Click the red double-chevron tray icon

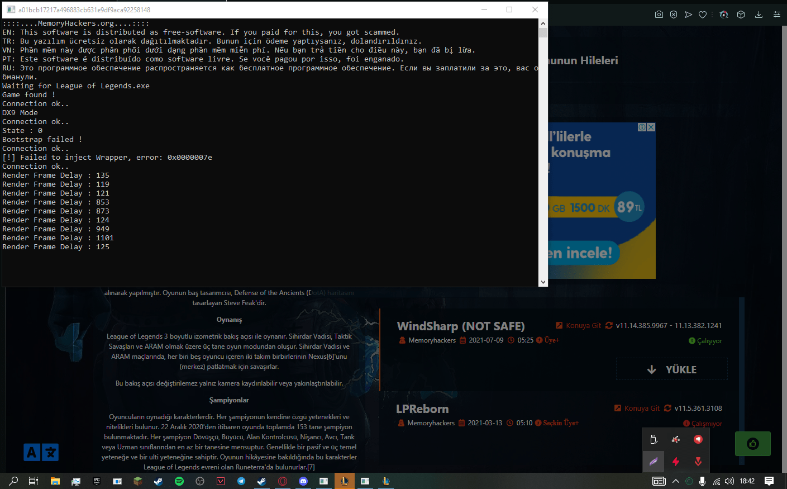click(698, 462)
